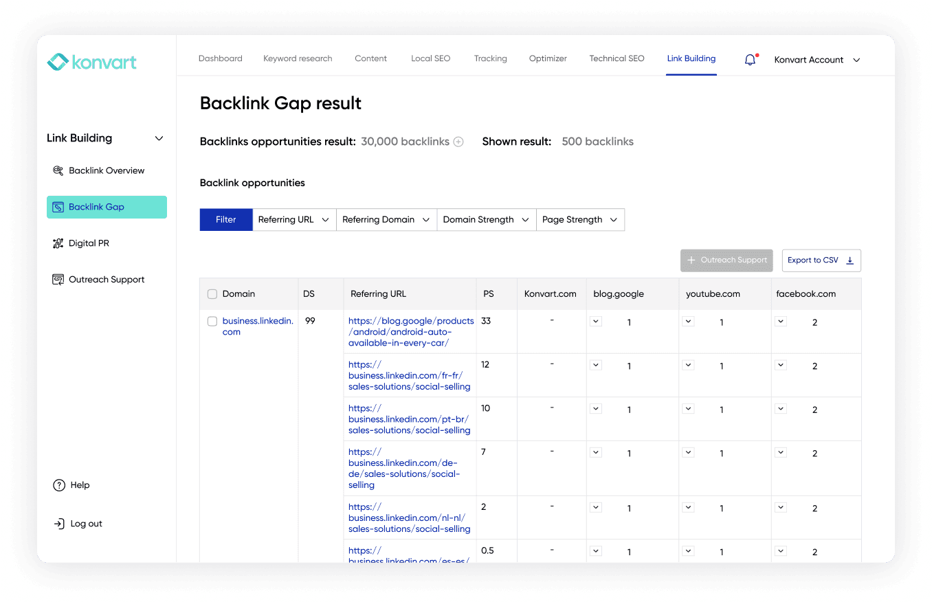The height and width of the screenshot is (602, 932).
Task: Open the business.linkedin.com domain link
Action: [257, 325]
